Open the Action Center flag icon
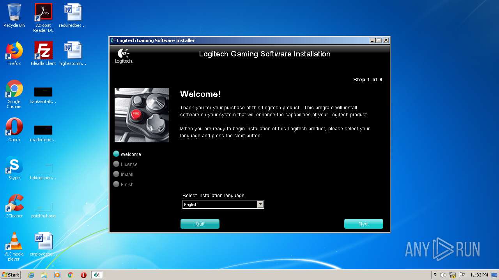Screen dimensions: 499x280 point(462,275)
